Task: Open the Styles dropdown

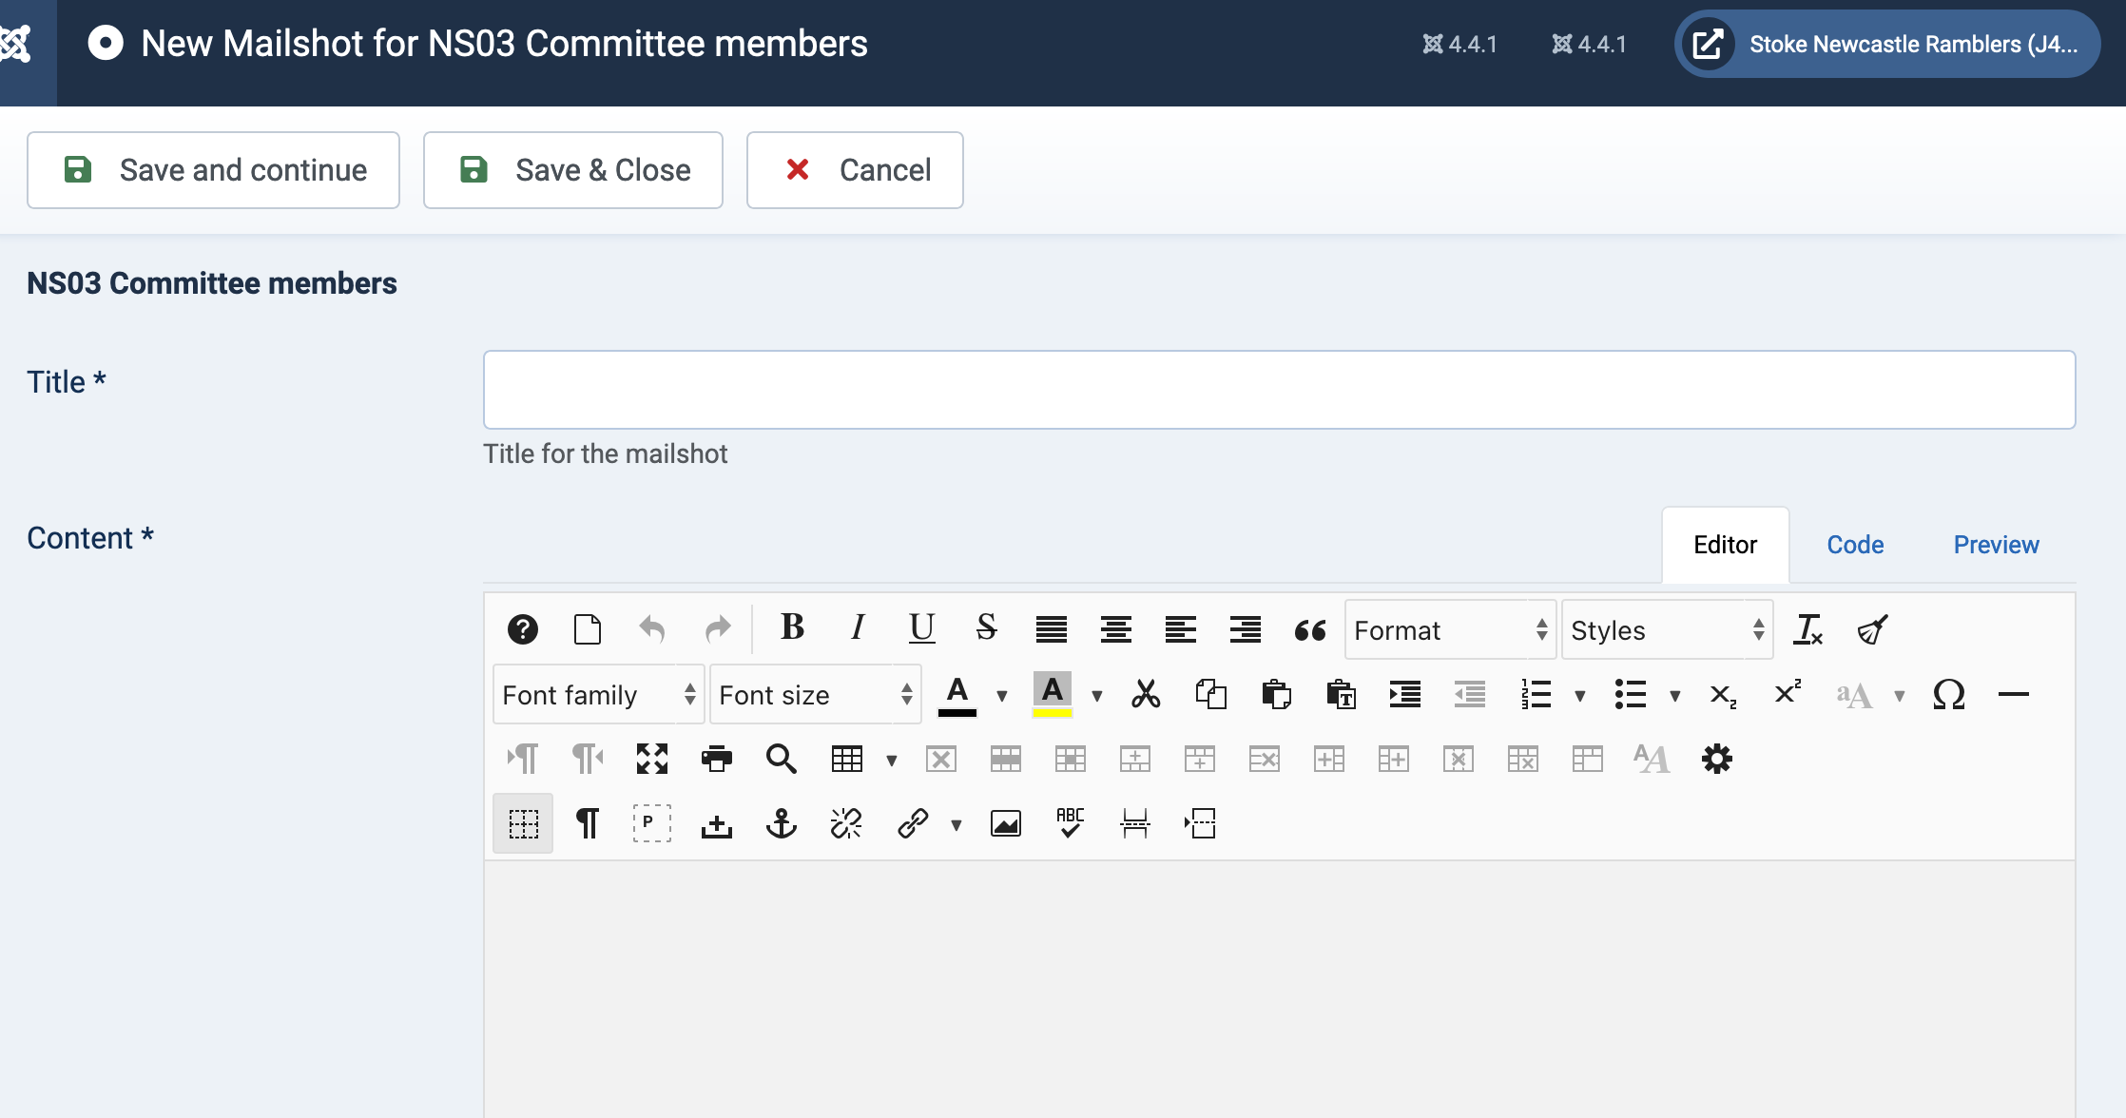Action: tap(1668, 629)
